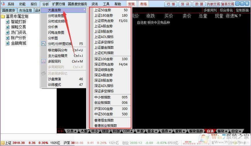Click the 内嵌交易 button
This screenshot has height=146, width=251.
(213, 4)
